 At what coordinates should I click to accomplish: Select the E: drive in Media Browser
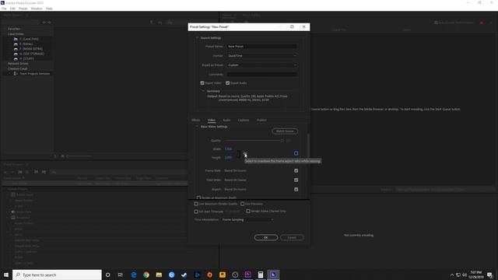pos(23,44)
